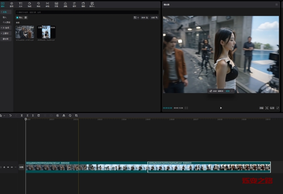
Task: Open the grid view mode dropdown
Action: [136, 17]
